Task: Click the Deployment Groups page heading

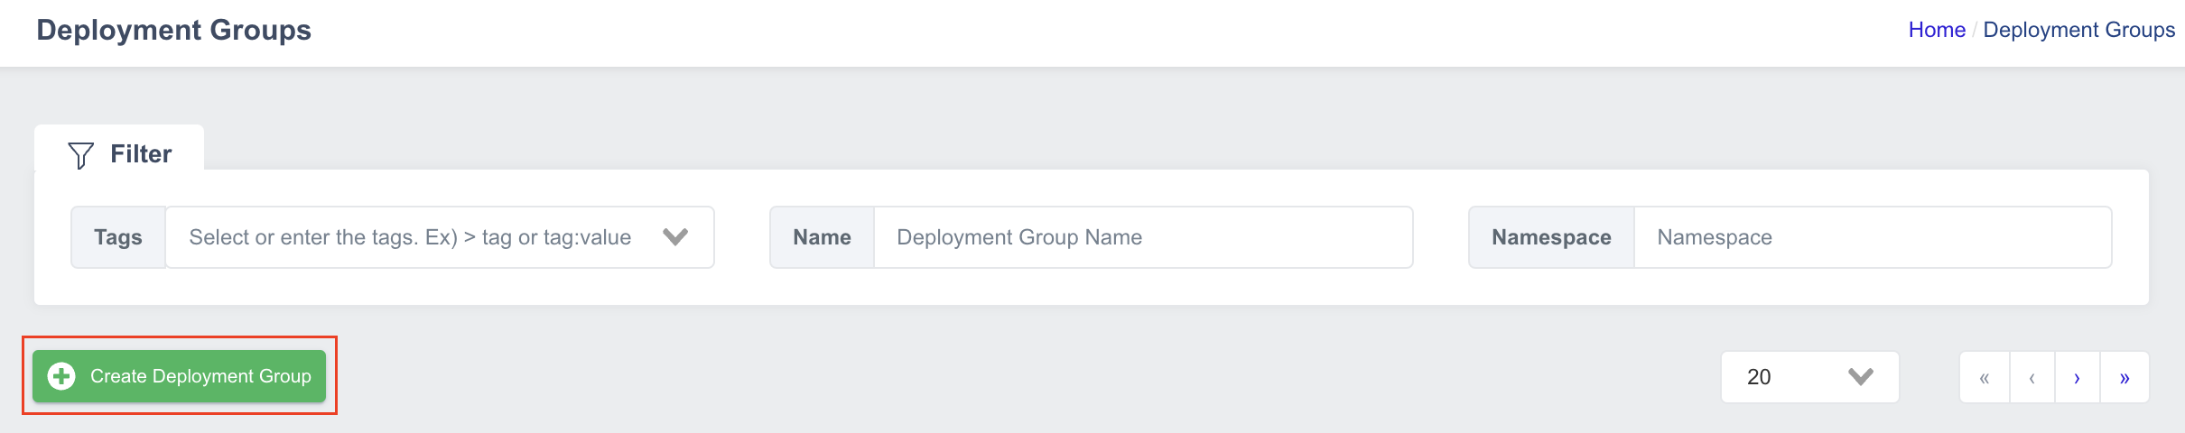Action: pyautogui.click(x=173, y=30)
